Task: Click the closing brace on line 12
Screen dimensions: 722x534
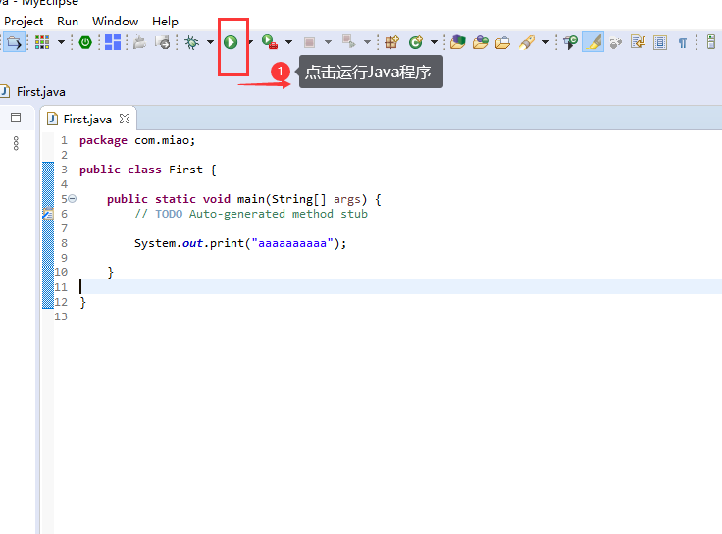Action: pos(82,302)
